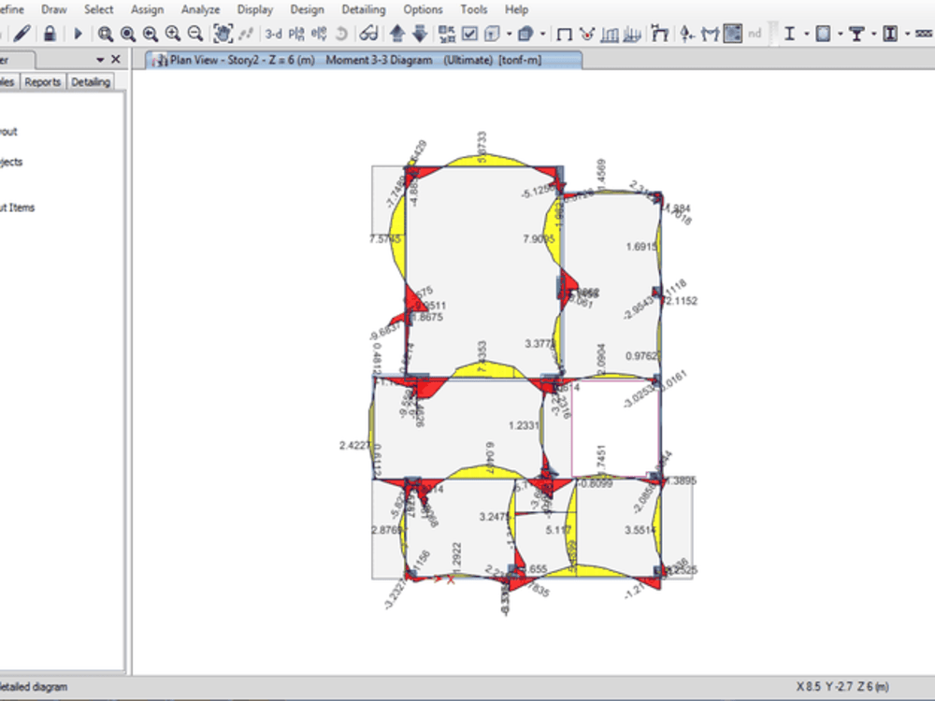
Task: Click the object shrink toggle icon
Action: coord(447,34)
